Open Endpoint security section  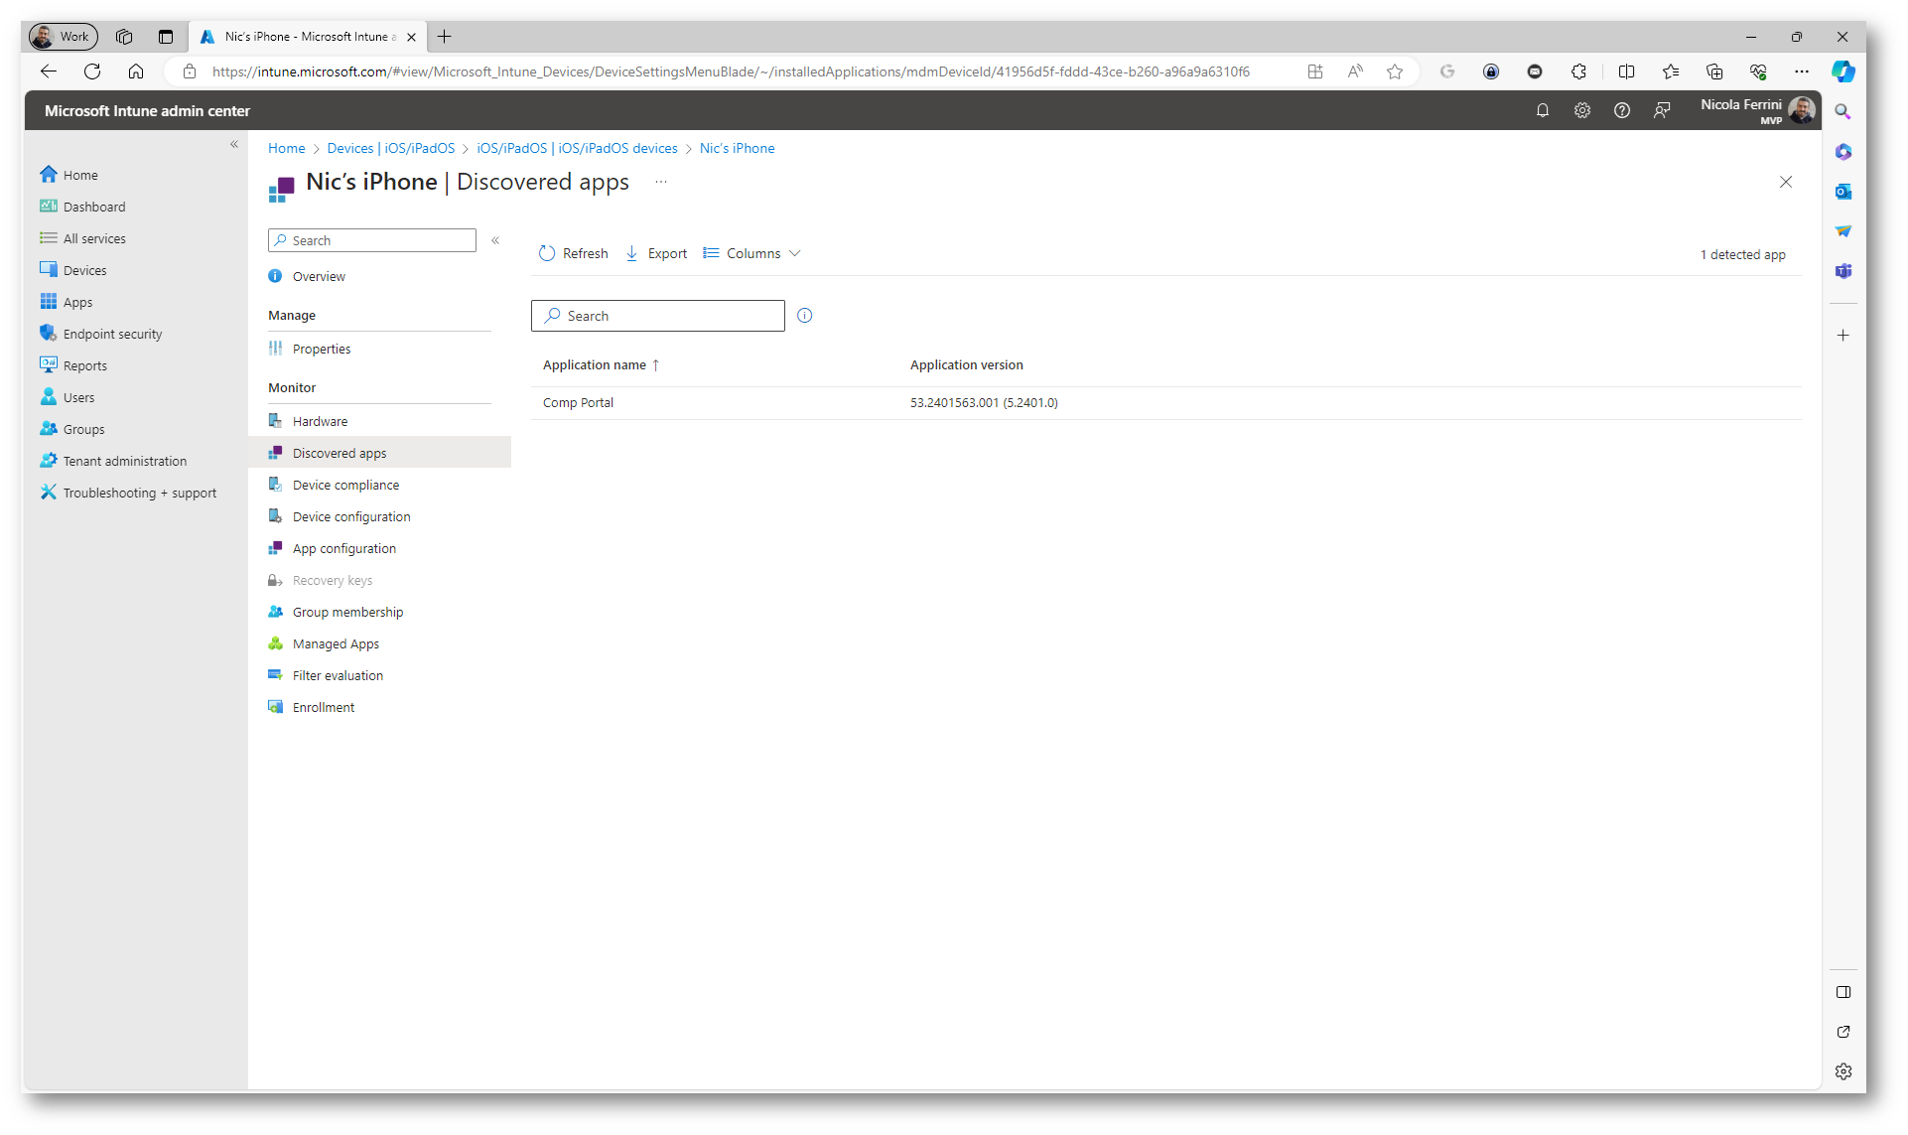coord(100,334)
